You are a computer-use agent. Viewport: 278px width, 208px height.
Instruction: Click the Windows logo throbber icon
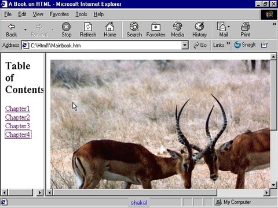[x=269, y=14]
